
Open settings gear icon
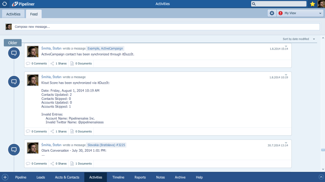click(x=272, y=13)
